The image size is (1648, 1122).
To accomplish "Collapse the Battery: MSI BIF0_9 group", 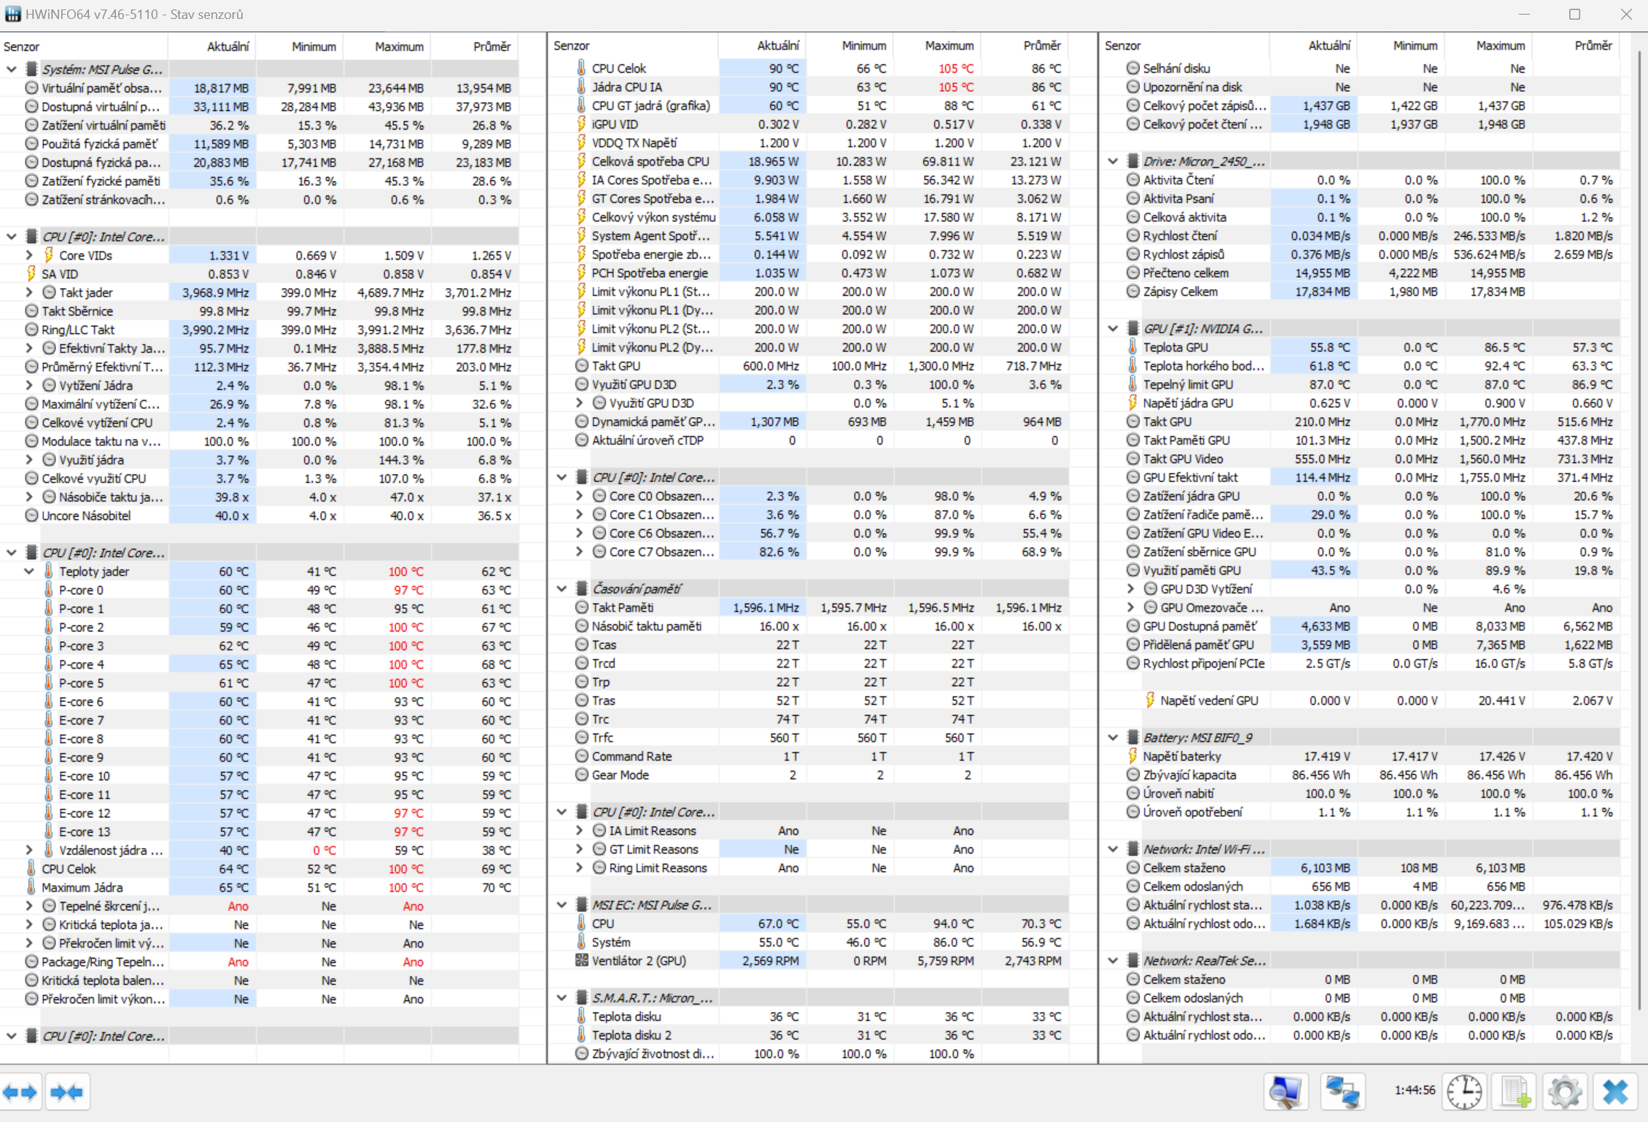I will 1113,738.
